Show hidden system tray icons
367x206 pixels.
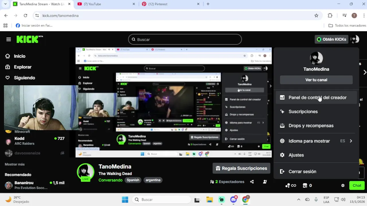pyautogui.click(x=298, y=200)
